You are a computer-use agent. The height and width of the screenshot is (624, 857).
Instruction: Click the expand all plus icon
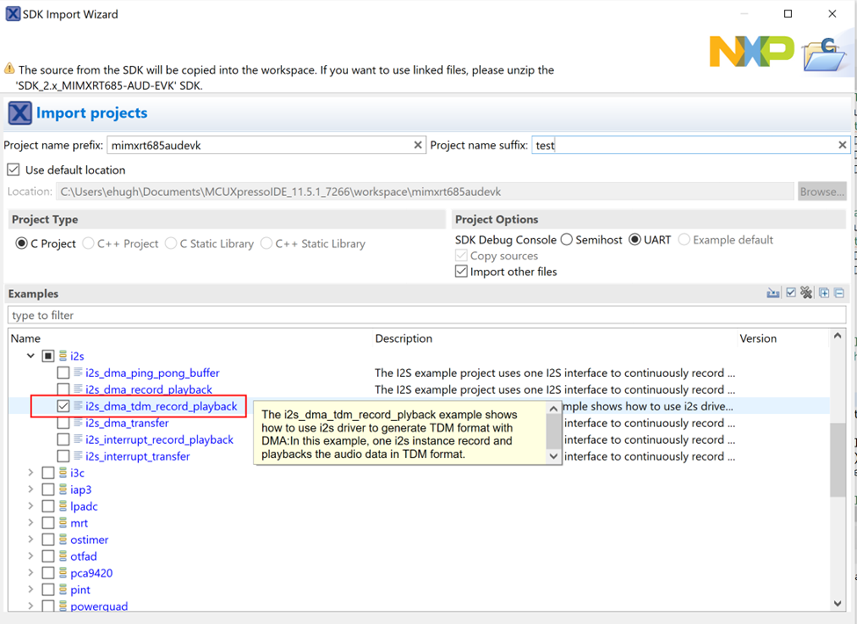pyautogui.click(x=824, y=293)
